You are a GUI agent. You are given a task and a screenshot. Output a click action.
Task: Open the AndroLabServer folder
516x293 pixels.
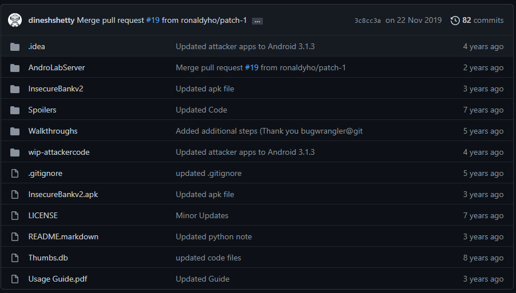pyautogui.click(x=57, y=67)
